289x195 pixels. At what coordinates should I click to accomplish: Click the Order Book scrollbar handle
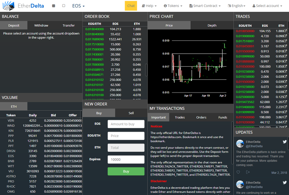[x=146, y=70]
